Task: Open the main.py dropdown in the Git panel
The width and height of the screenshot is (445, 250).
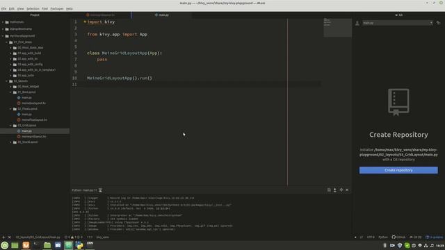Action: [x=397, y=23]
